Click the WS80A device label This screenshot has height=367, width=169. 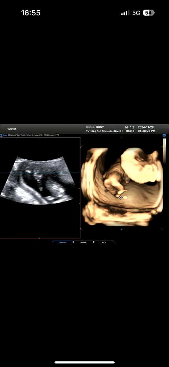coord(12,129)
